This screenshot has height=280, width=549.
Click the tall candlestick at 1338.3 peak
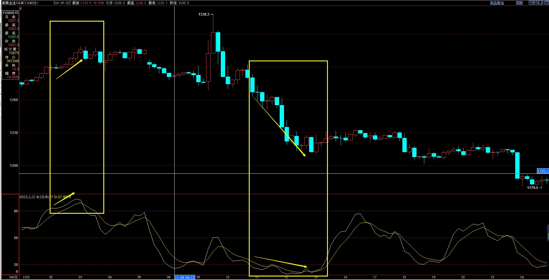point(213,43)
